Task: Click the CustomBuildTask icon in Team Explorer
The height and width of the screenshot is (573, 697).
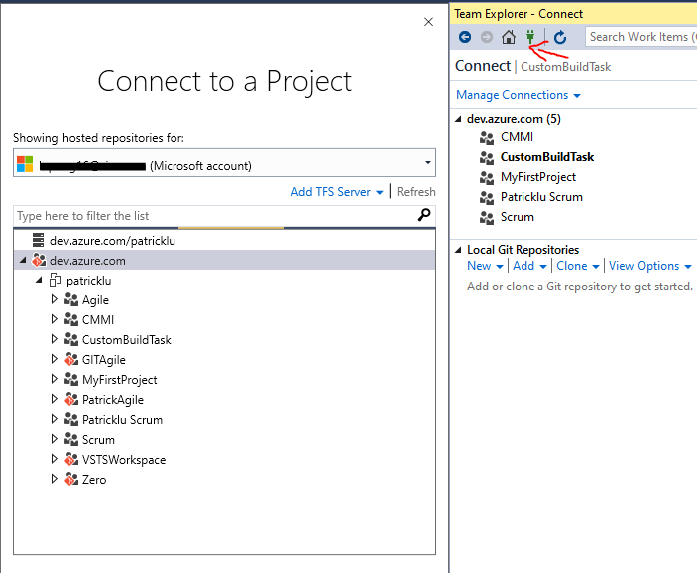Action: 487,158
